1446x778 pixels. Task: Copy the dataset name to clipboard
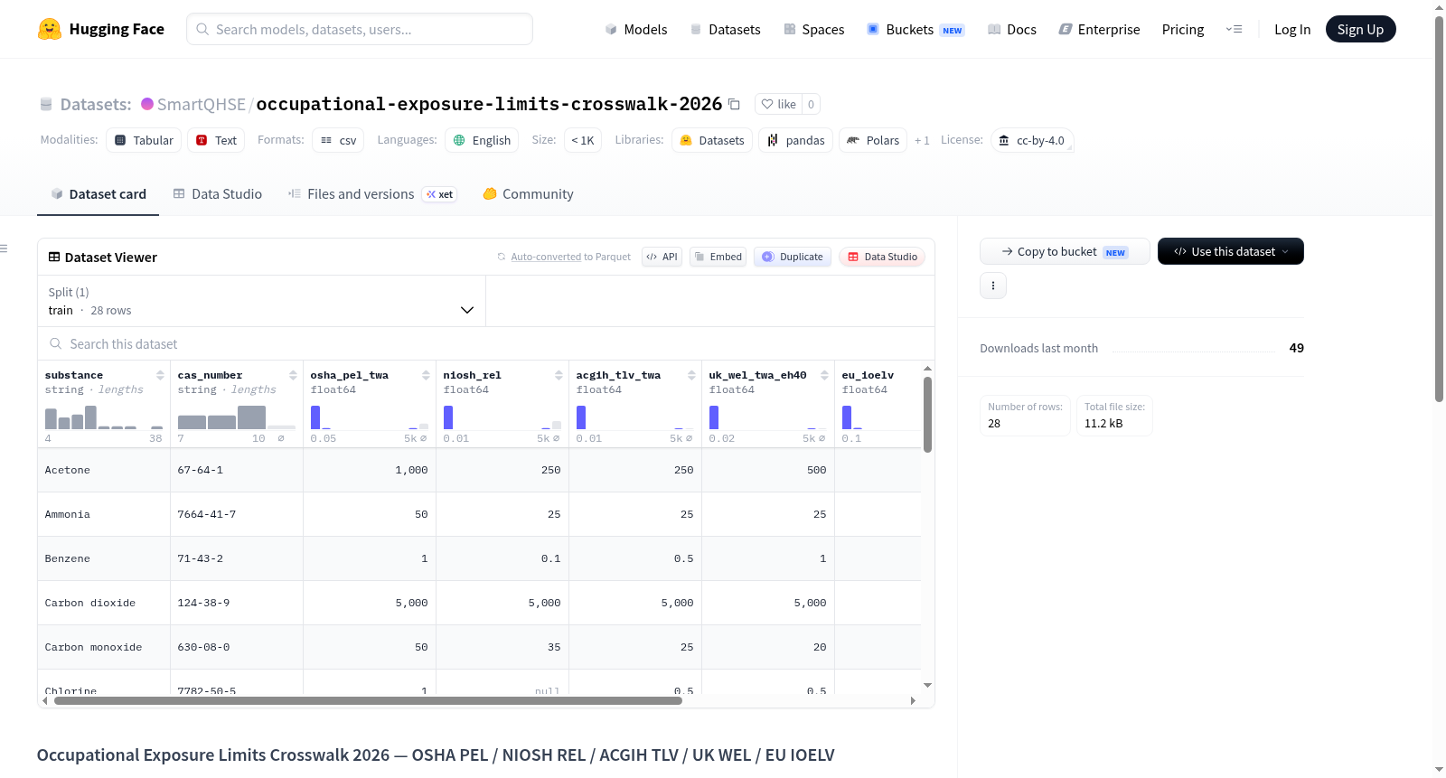pyautogui.click(x=734, y=104)
